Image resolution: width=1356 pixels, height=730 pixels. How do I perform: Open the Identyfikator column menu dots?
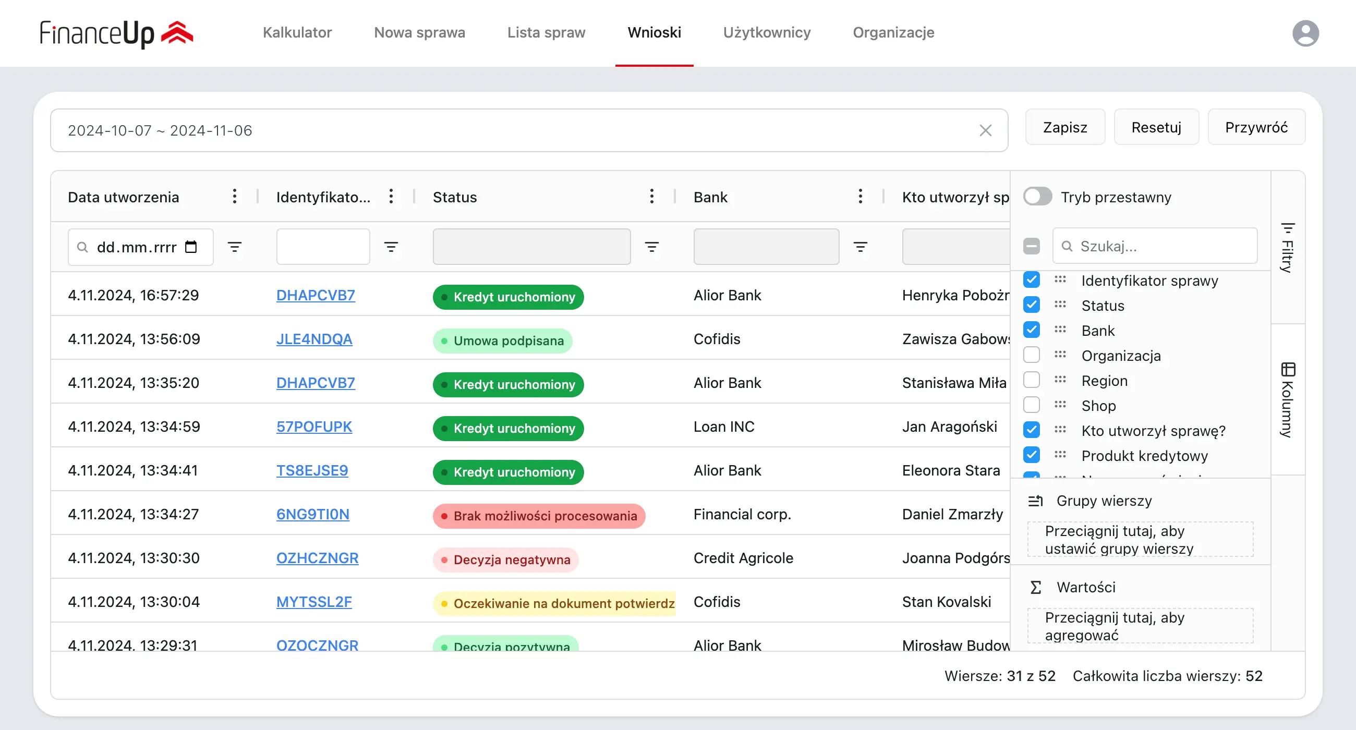[391, 197]
